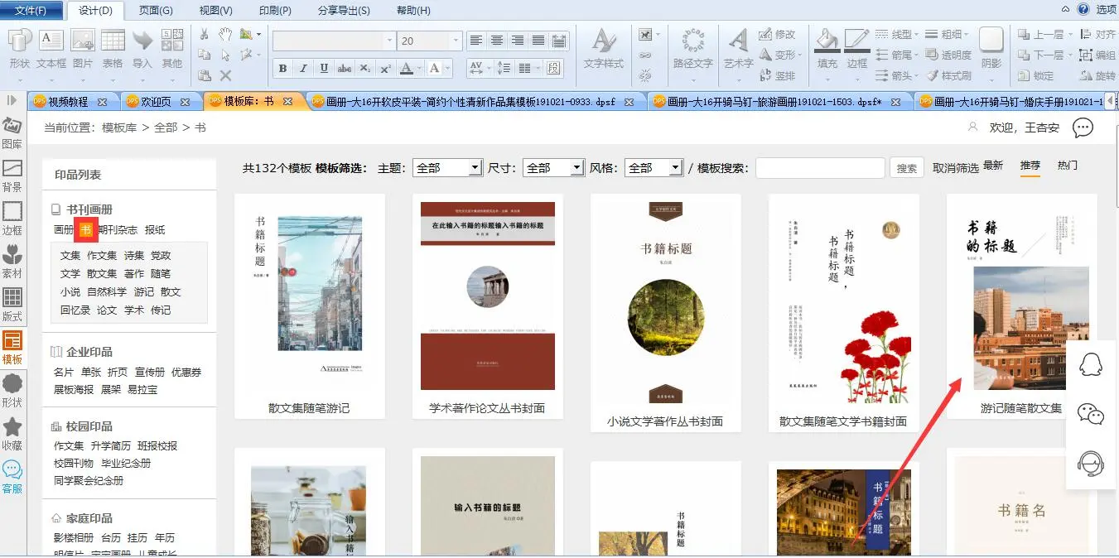Viewport: 1119px width, 558px height.
Task: Click the WeChat contact icon
Action: click(x=1090, y=414)
